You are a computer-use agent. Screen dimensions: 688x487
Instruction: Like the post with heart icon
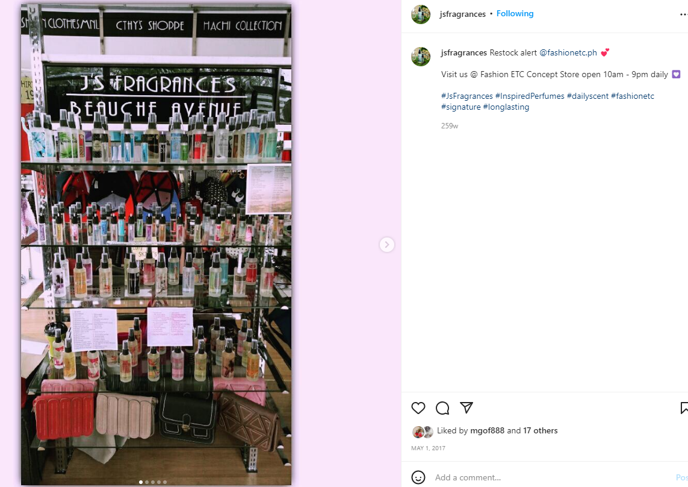coord(418,408)
